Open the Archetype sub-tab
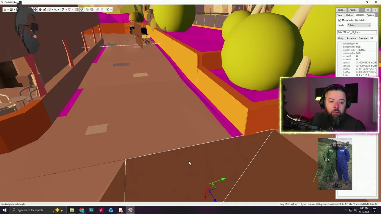 351,38
